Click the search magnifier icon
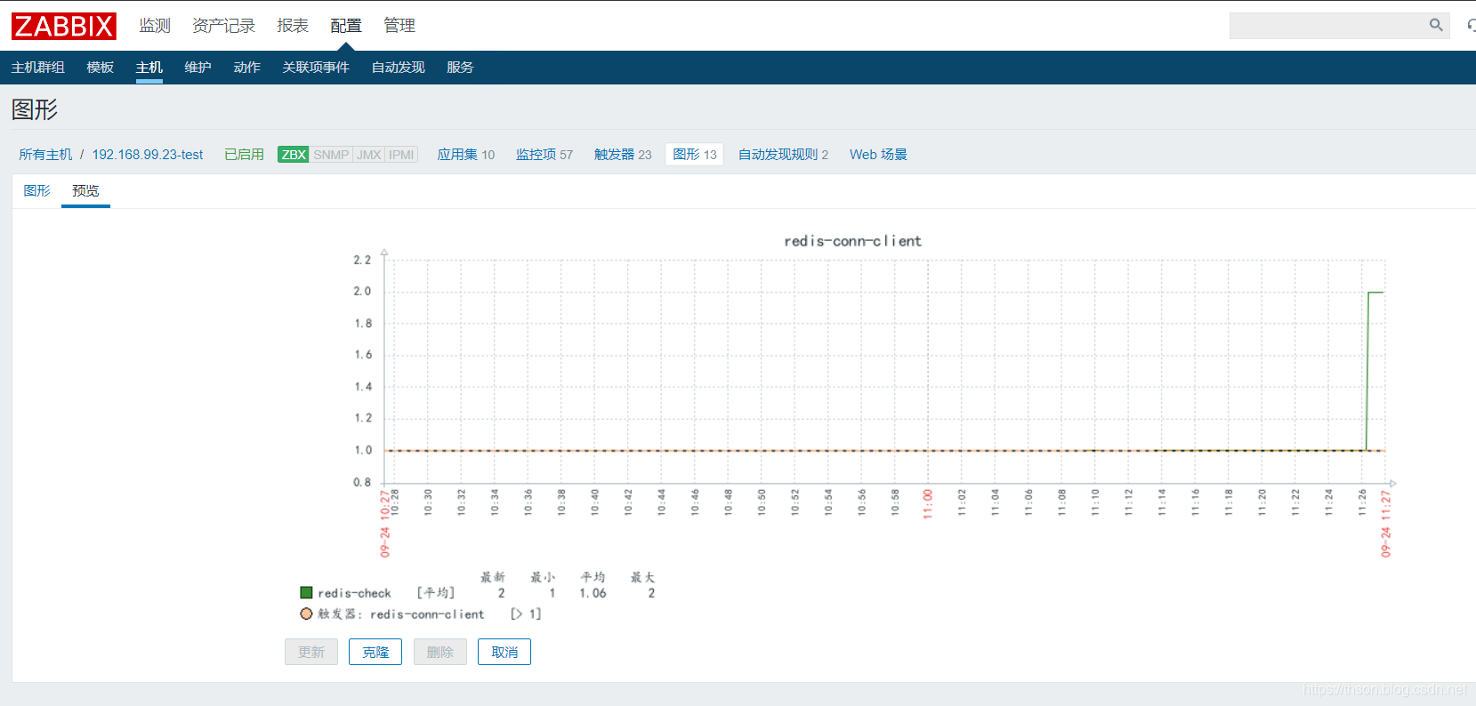Viewport: 1476px width, 706px height. tap(1435, 25)
